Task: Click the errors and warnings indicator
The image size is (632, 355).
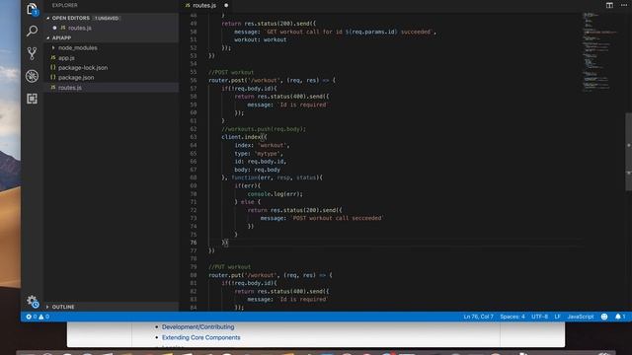Action: (x=38, y=317)
